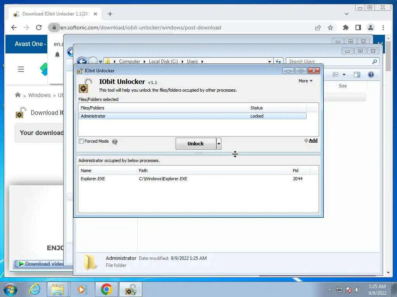Click the Windows breadcrumb link on Softonic
Screen dimensions: 397x297
tap(40, 95)
